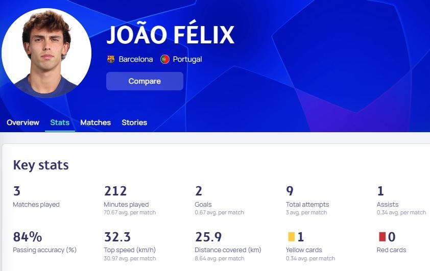Click the red card icon
Image resolution: width=430 pixels, height=271 pixels.
pyautogui.click(x=382, y=237)
